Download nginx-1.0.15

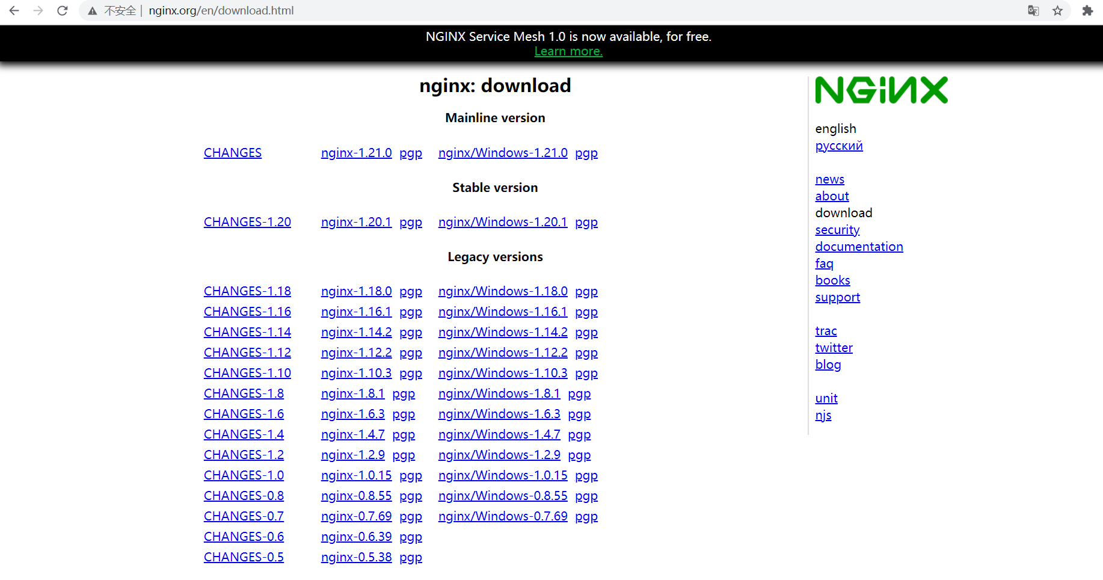pyautogui.click(x=357, y=475)
